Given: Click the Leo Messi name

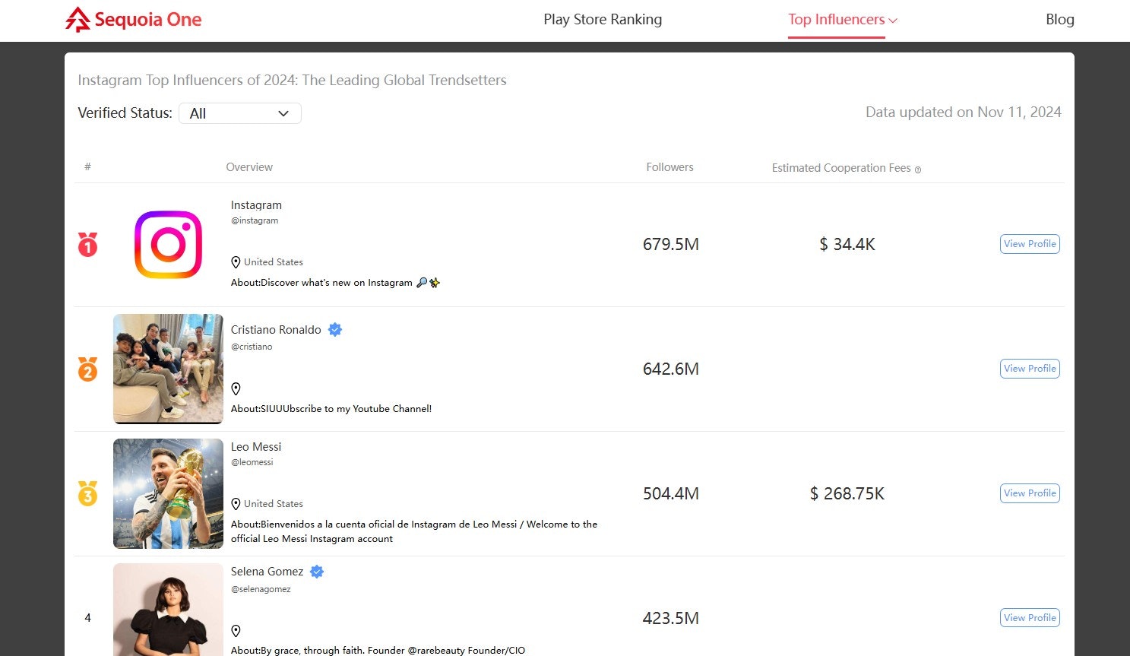Looking at the screenshot, I should point(256,447).
